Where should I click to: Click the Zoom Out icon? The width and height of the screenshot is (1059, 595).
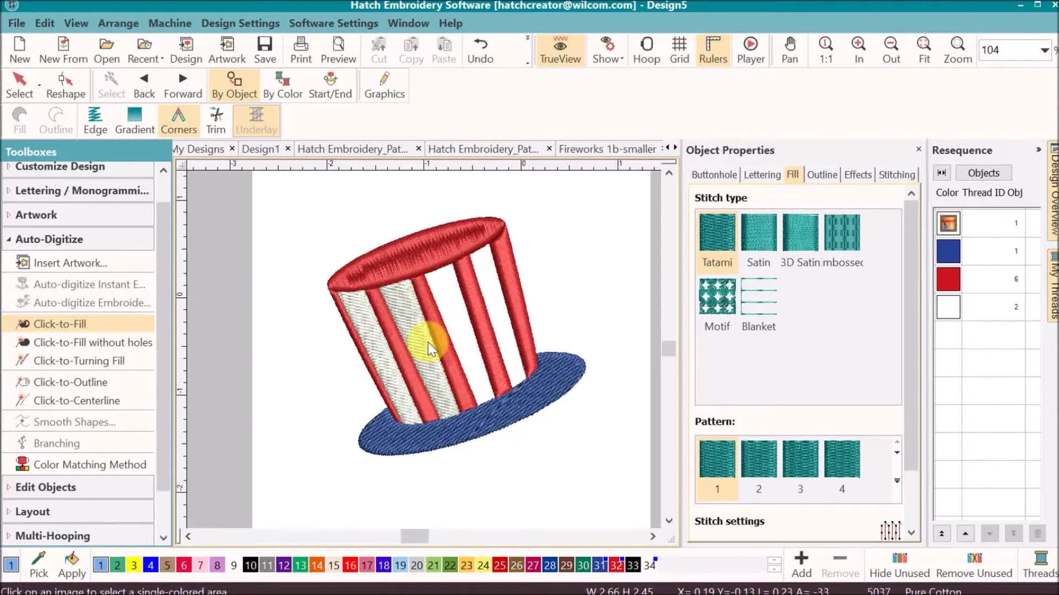pyautogui.click(x=891, y=50)
